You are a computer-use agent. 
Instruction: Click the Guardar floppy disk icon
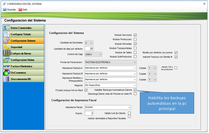tap(5, 9)
